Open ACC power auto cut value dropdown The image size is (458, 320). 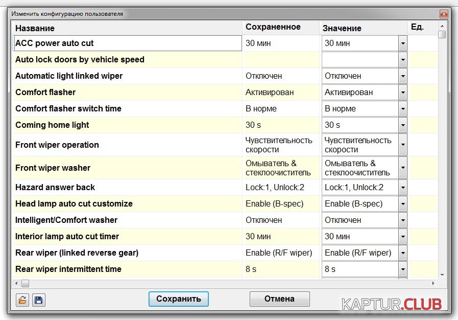(403, 43)
